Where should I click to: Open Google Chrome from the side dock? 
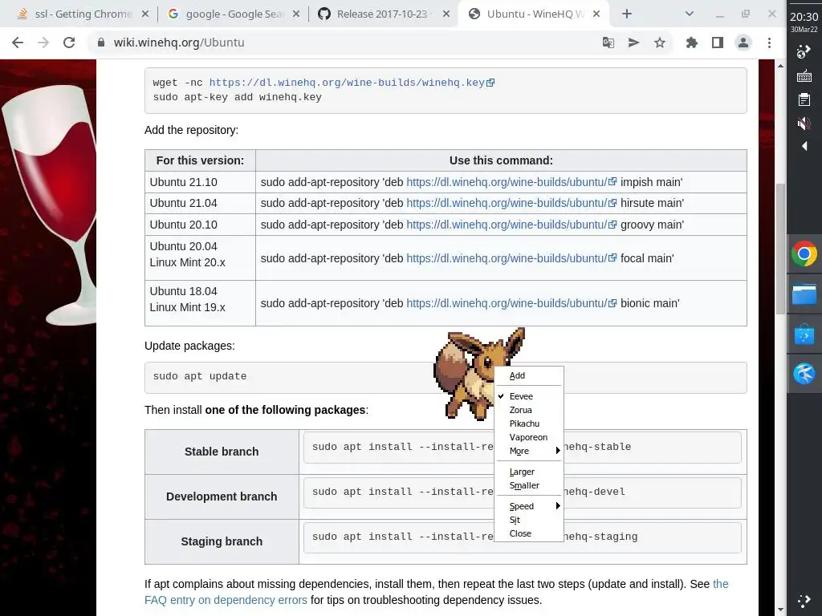(804, 254)
